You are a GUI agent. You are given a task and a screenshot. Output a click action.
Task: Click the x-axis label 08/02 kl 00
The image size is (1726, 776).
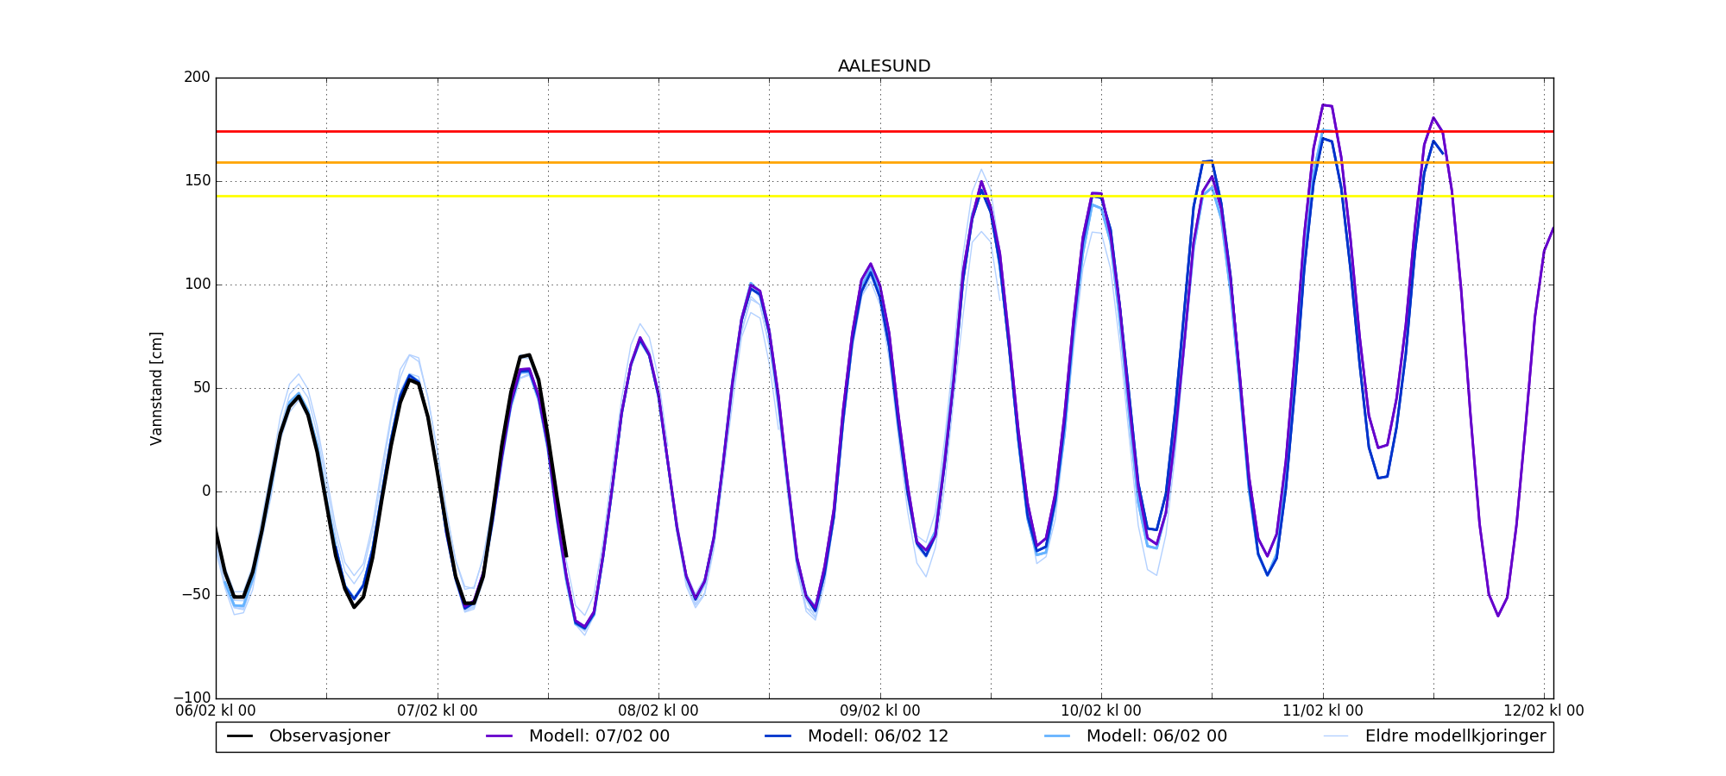(658, 711)
